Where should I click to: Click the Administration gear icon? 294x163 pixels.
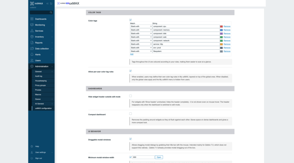tap(32, 66)
